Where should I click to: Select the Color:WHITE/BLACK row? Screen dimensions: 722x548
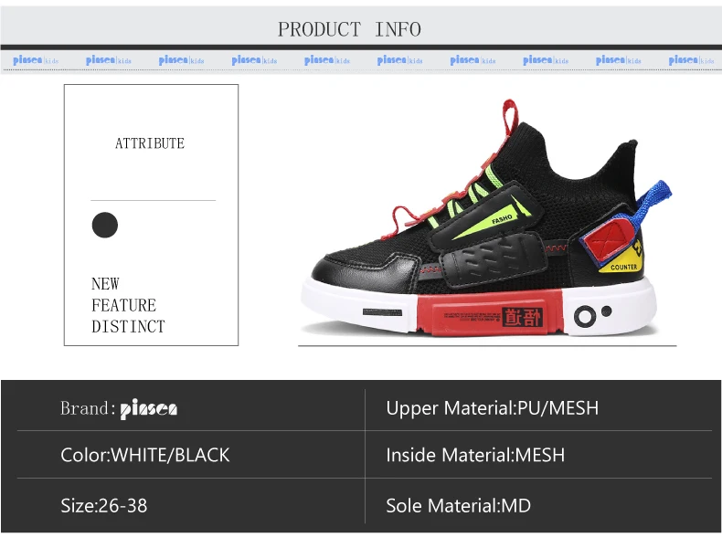pos(191,455)
